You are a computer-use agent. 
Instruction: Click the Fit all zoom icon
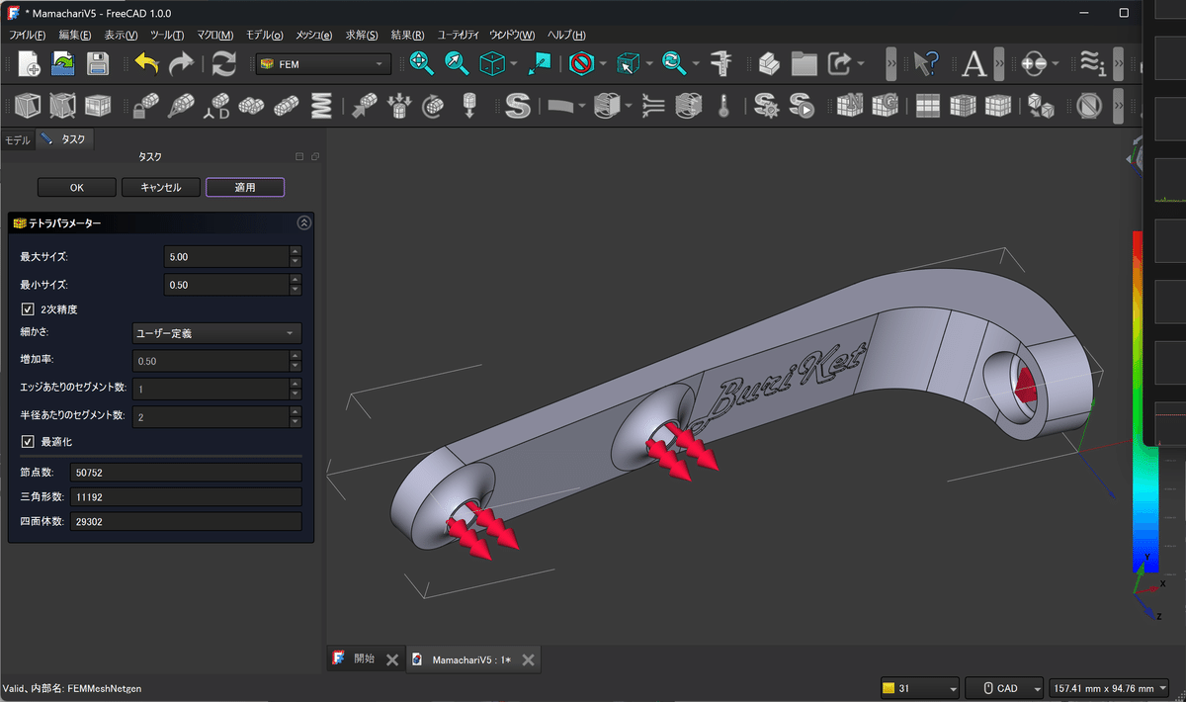pos(422,64)
